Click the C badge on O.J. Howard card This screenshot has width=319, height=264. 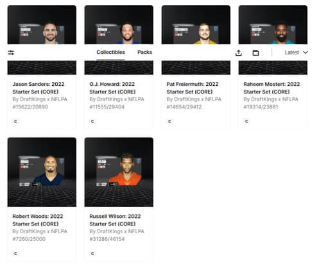point(92,121)
